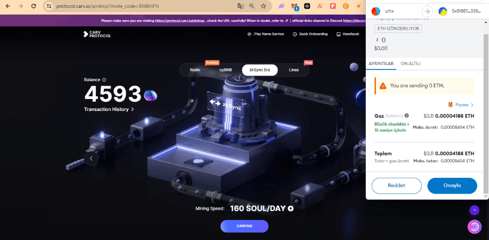
Task: Select the Ronin network tab
Action: tap(195, 70)
